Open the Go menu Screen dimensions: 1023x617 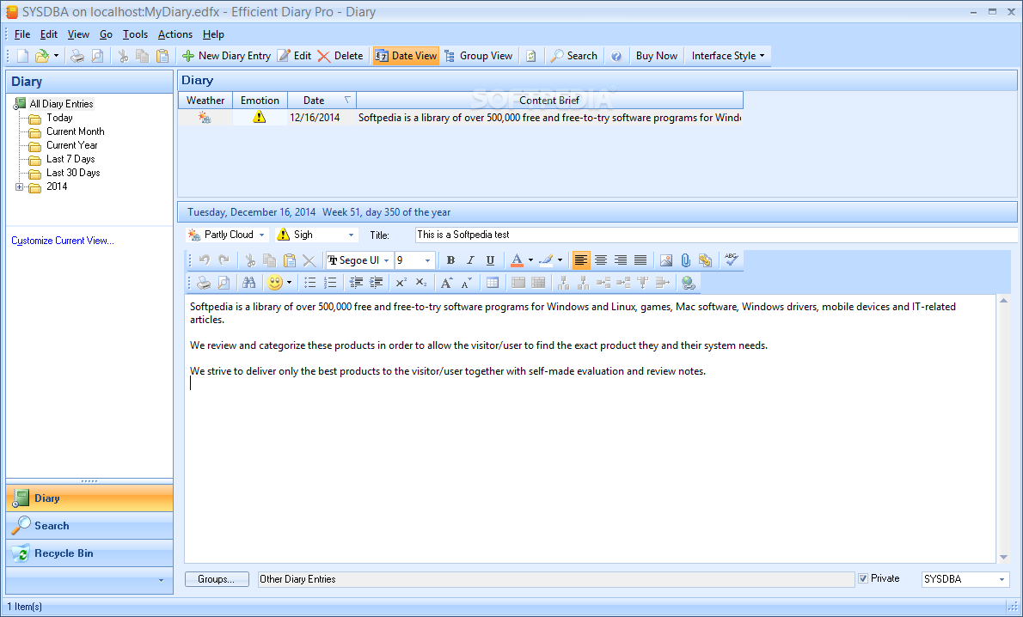(106, 34)
